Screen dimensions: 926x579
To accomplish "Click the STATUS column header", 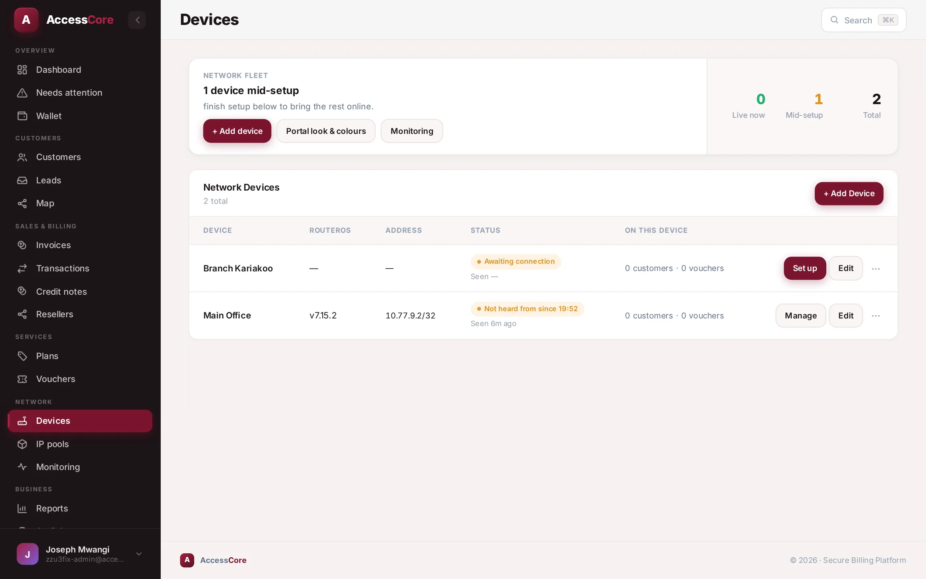I will pos(486,230).
